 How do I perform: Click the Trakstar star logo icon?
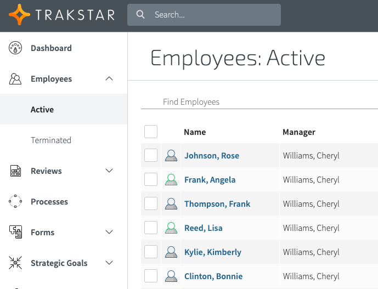tap(19, 14)
